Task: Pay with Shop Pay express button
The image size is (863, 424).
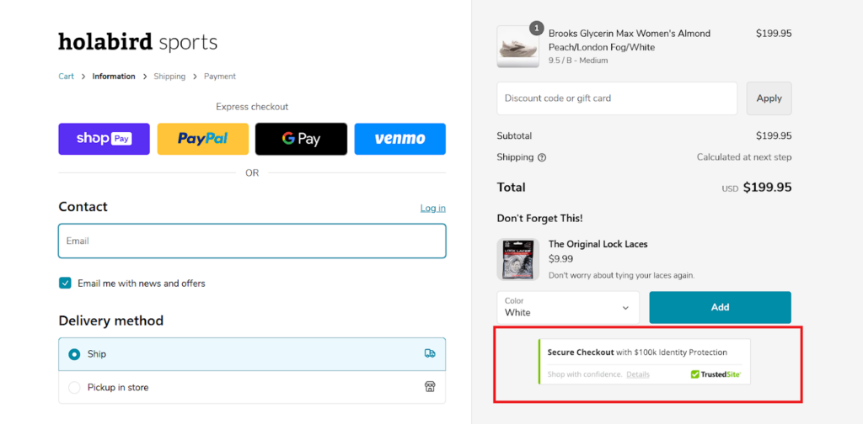Action: click(x=104, y=139)
